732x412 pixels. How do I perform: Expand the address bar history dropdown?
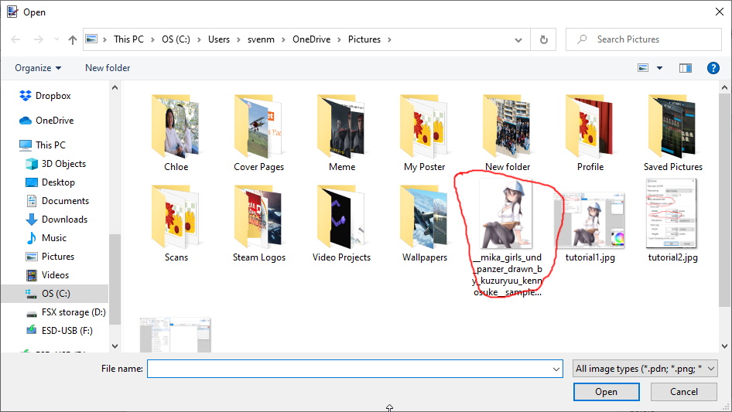click(x=518, y=40)
